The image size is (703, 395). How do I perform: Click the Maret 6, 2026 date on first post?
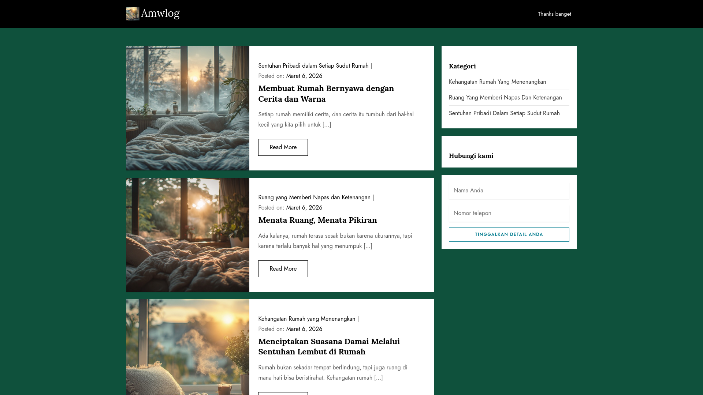click(304, 76)
